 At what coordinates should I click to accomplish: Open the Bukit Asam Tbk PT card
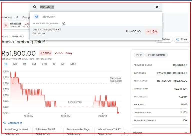(x=47, y=132)
